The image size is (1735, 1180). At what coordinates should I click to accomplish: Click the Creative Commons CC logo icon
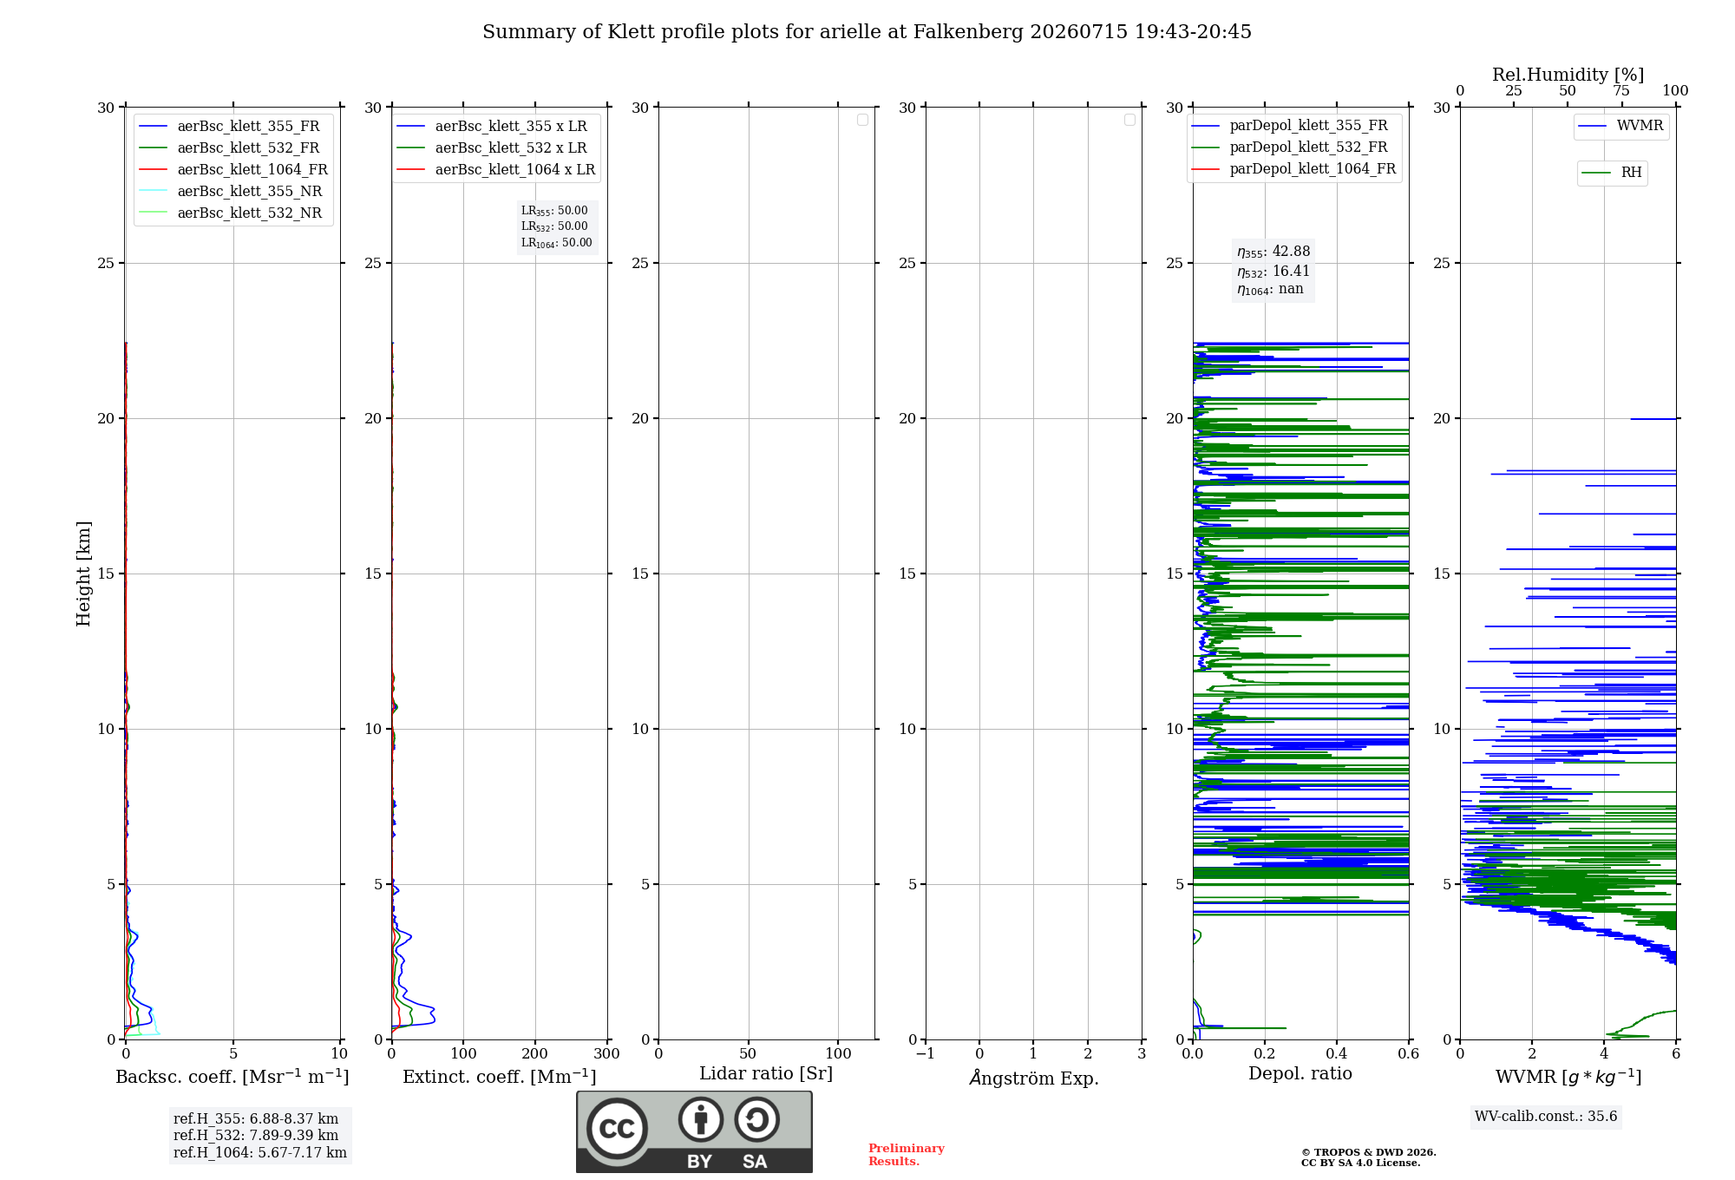[x=617, y=1128]
